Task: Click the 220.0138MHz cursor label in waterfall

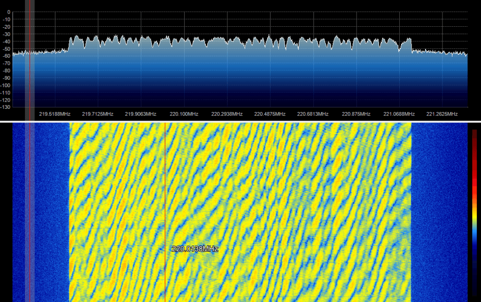Action: tap(195, 249)
